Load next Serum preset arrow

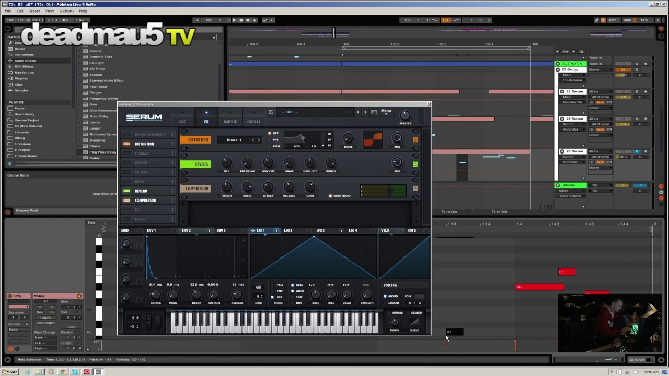tap(365, 112)
